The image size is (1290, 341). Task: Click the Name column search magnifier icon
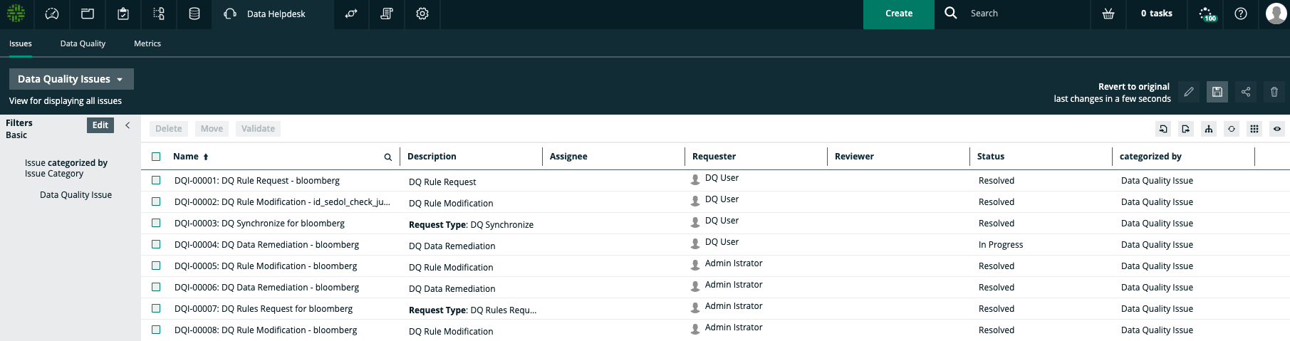pyautogui.click(x=388, y=157)
